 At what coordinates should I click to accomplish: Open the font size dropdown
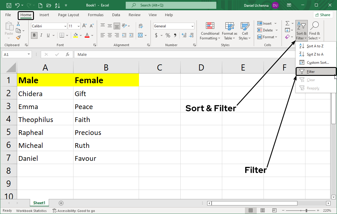pos(78,26)
